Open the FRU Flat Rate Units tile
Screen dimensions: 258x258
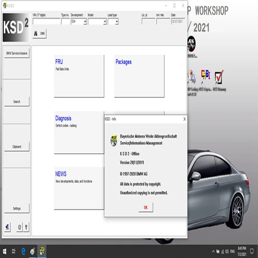pyautogui.click(x=79, y=76)
